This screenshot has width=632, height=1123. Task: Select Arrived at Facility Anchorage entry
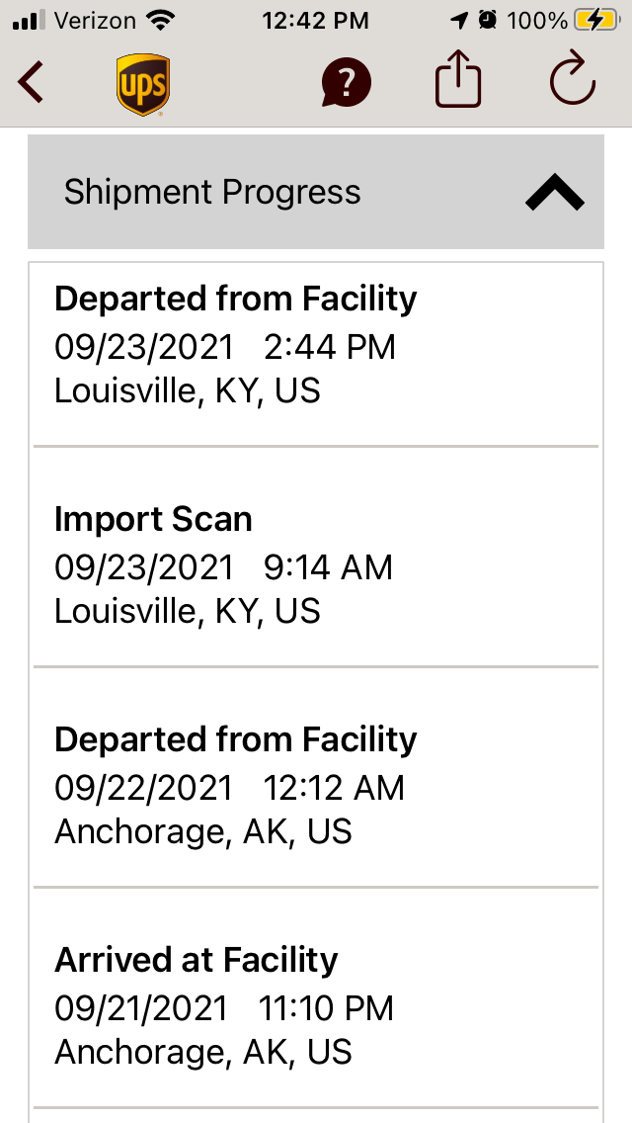[x=316, y=997]
